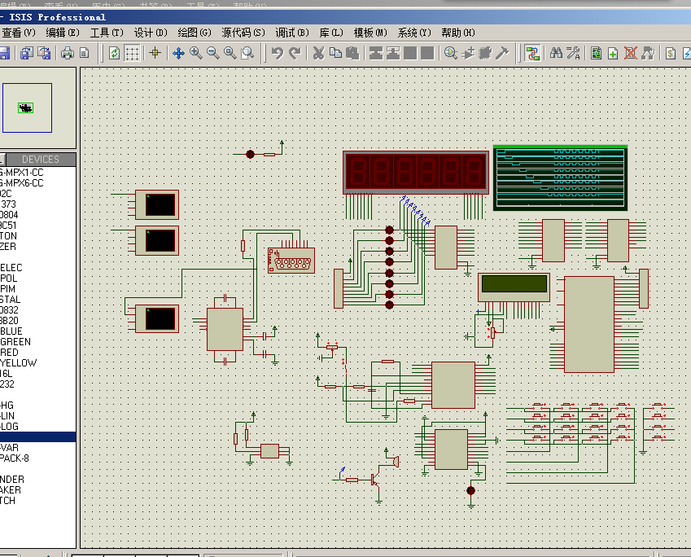Click the Set Print Area icon

click(x=85, y=54)
